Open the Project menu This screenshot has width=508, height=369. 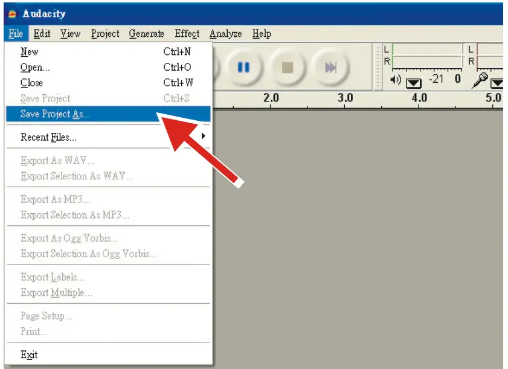(105, 34)
